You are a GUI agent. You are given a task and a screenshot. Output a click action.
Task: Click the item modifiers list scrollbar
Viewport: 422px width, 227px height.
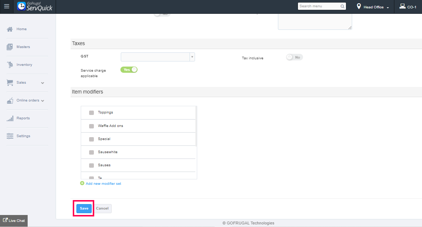(x=196, y=126)
